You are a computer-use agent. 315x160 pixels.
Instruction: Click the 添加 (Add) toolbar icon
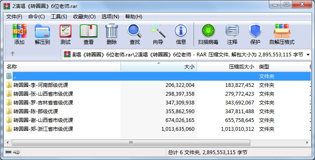(19, 34)
